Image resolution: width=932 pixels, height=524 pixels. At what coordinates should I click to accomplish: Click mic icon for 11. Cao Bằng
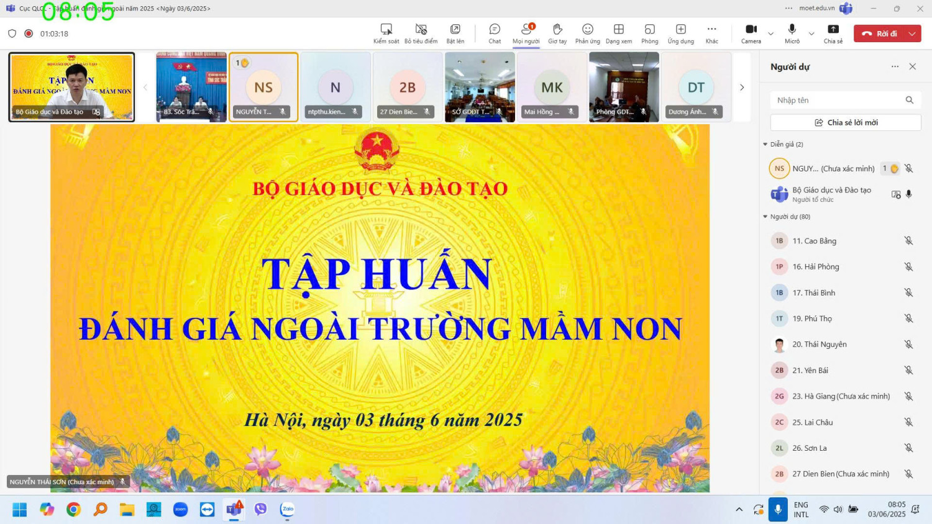[908, 241]
